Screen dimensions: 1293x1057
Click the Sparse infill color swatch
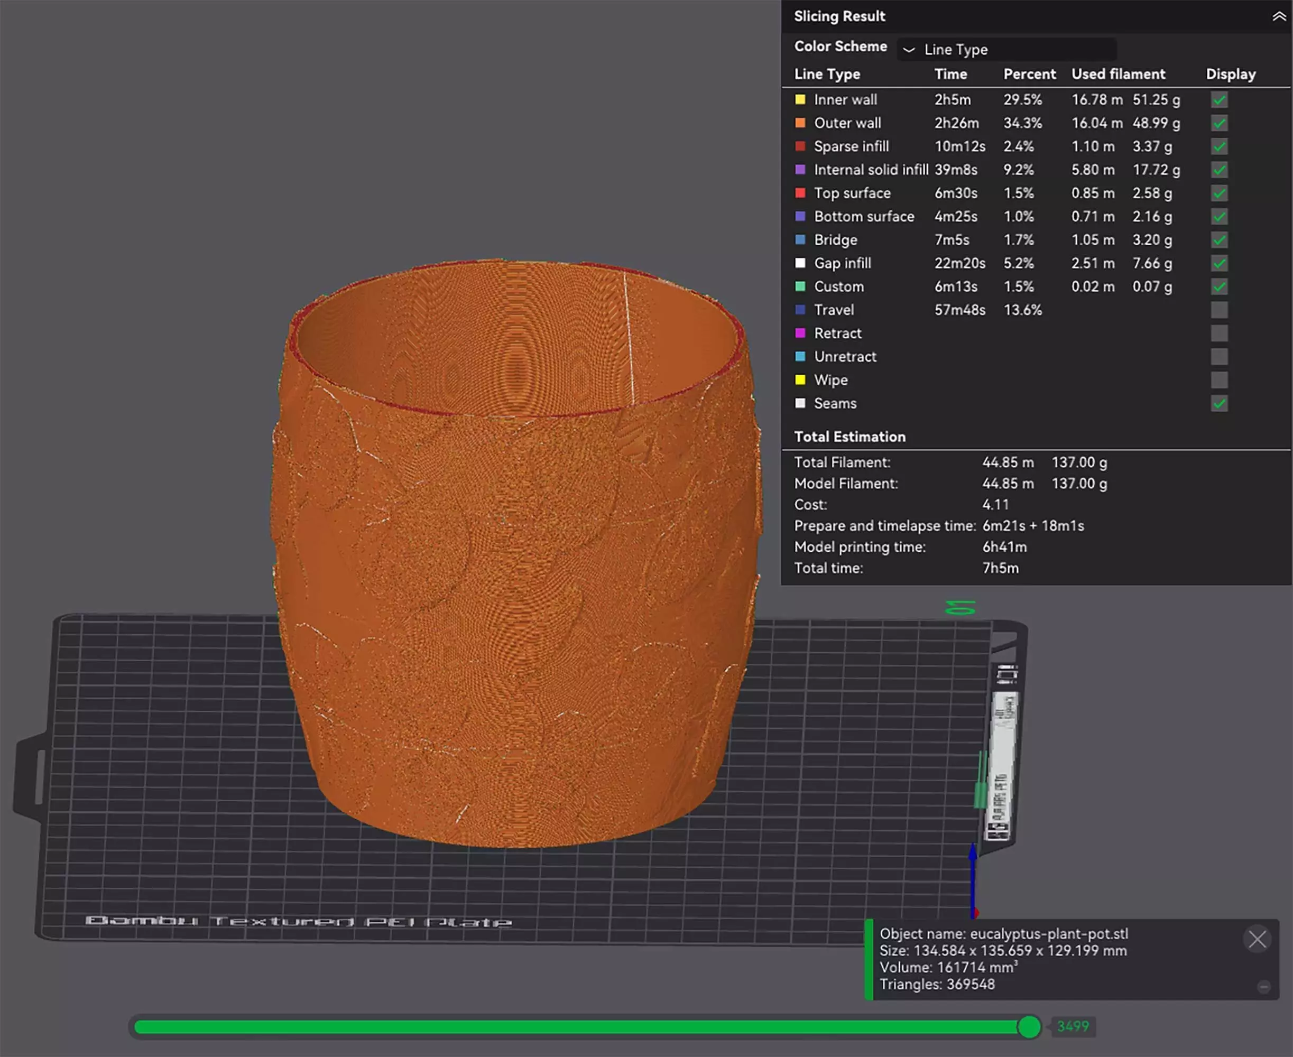[x=800, y=146]
